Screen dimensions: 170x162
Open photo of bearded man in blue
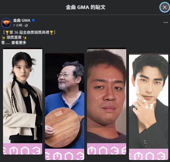pos(64,107)
